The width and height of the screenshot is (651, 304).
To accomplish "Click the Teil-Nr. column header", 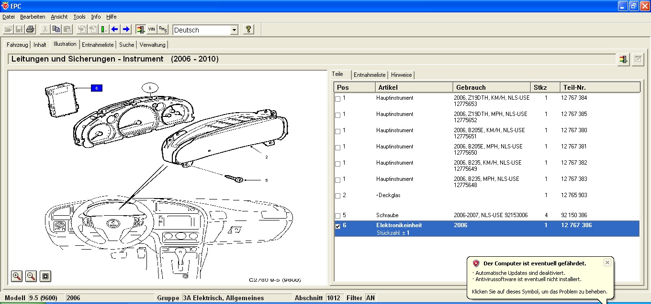I will [600, 87].
